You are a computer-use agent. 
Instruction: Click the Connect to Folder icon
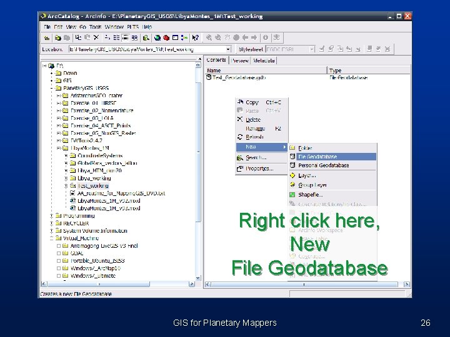tap(58, 37)
